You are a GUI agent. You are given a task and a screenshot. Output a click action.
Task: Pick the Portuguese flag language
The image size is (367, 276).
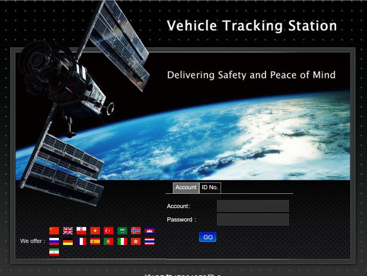pos(109,241)
